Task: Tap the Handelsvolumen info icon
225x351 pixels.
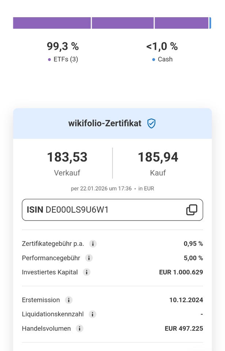Action: pyautogui.click(x=80, y=329)
